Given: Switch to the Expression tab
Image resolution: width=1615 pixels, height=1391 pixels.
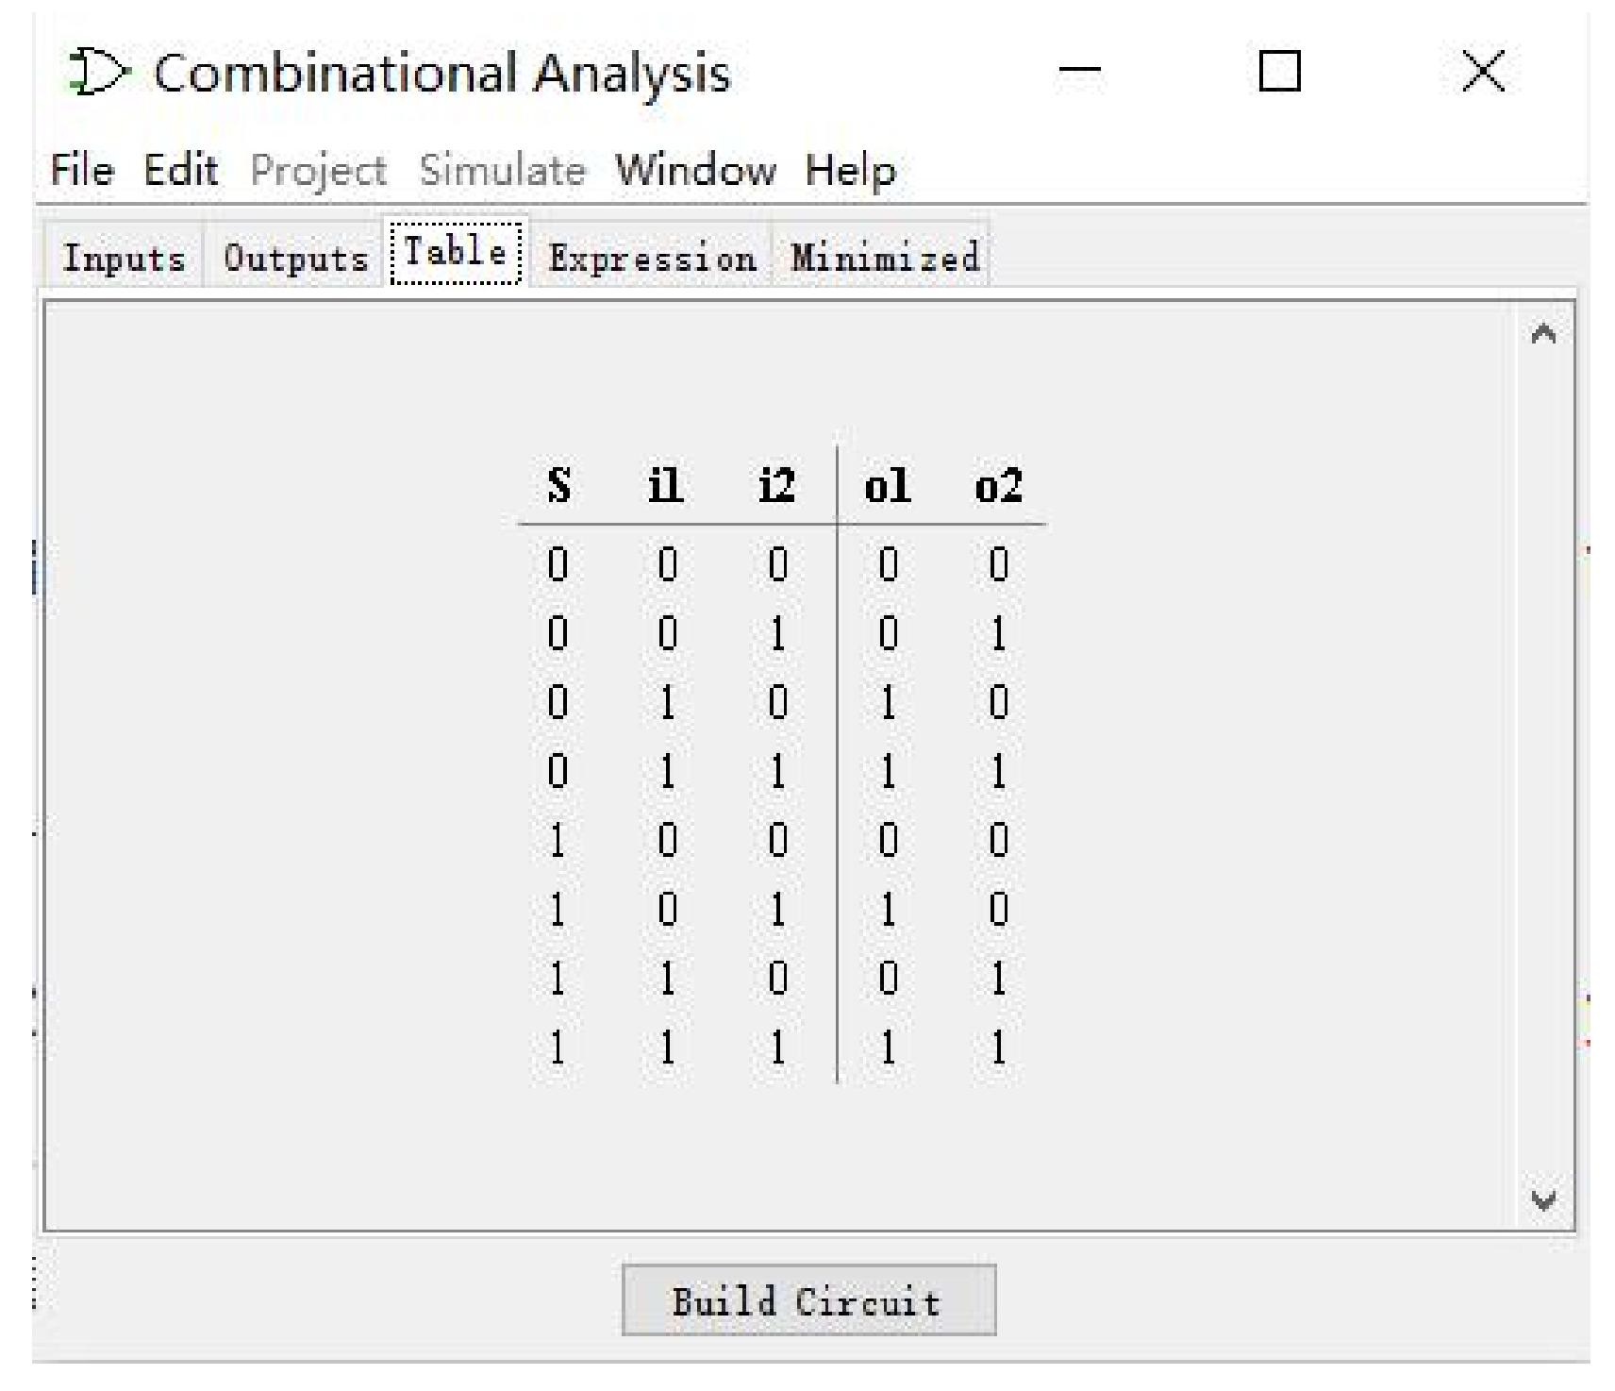Looking at the screenshot, I should pyautogui.click(x=653, y=257).
